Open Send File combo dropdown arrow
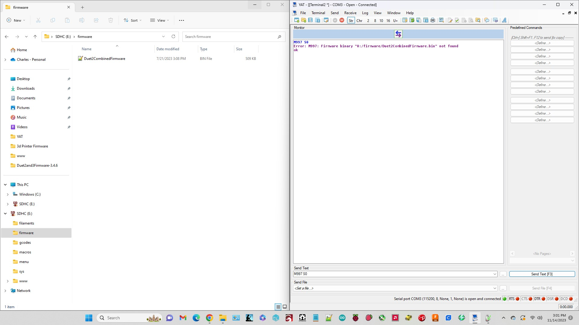This screenshot has width=579, height=325. [495, 288]
